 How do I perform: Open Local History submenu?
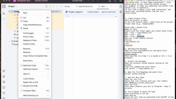point(35,79)
